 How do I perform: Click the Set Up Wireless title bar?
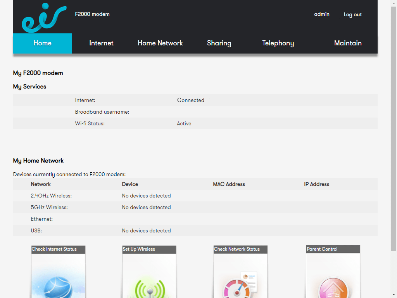click(149, 249)
